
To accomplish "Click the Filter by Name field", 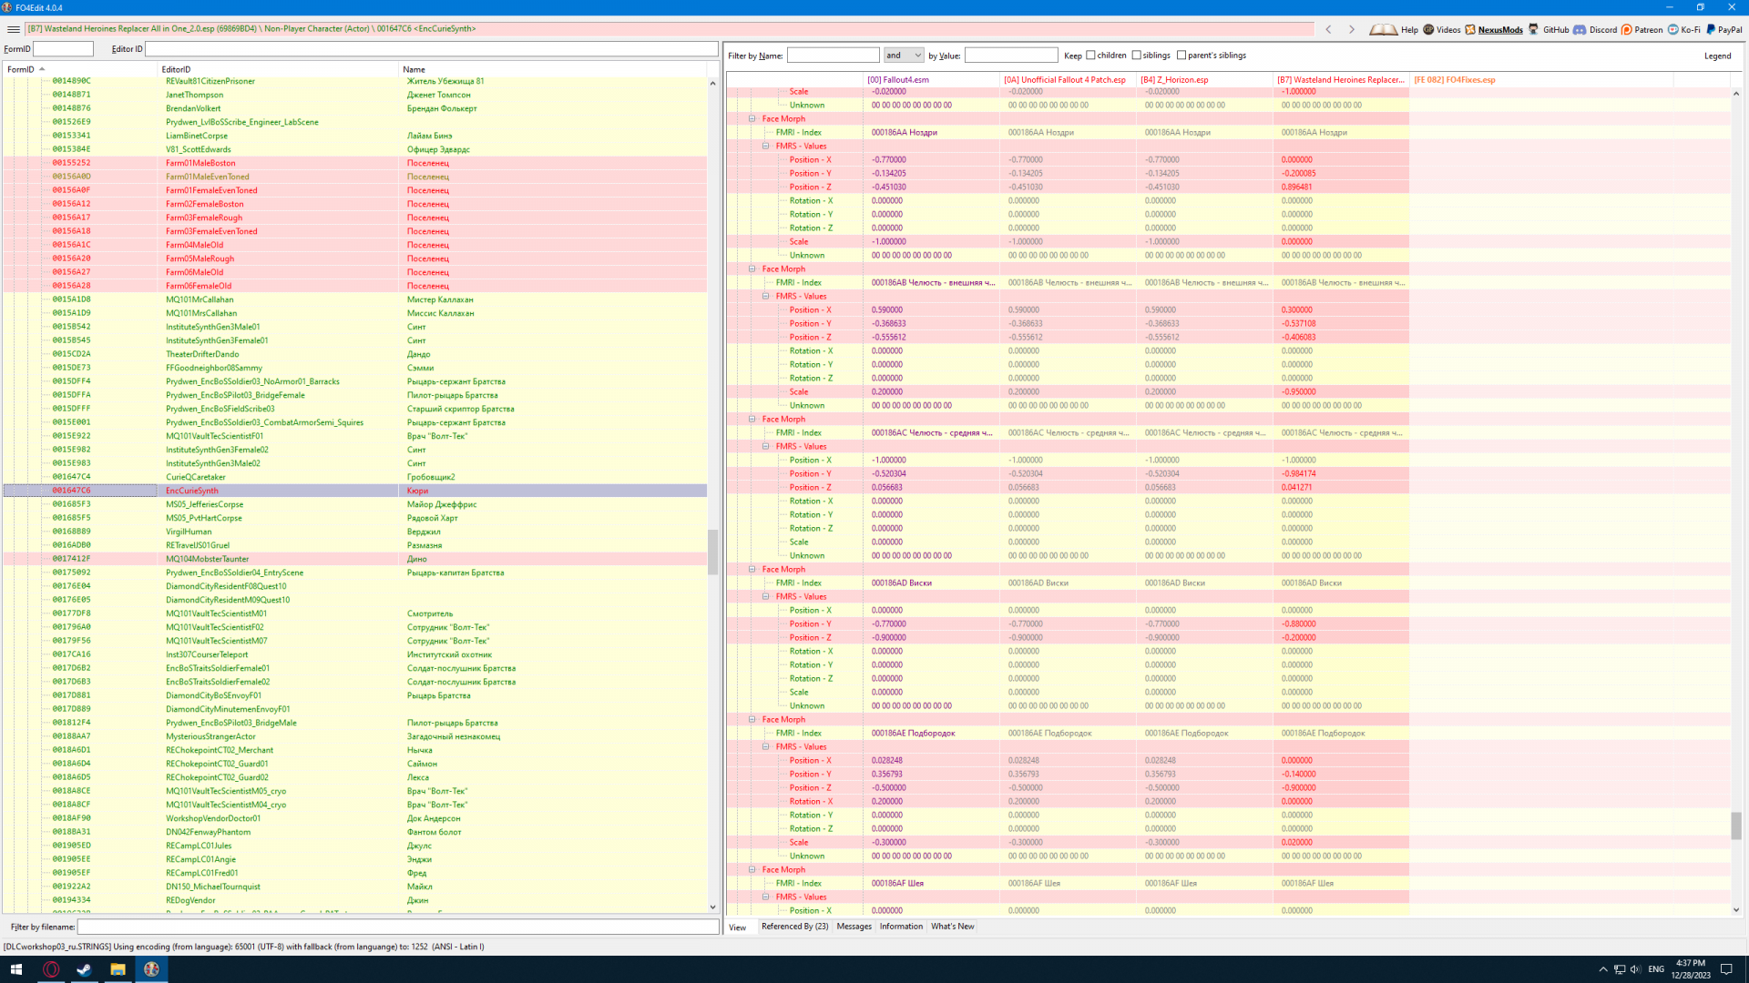I will pos(833,56).
